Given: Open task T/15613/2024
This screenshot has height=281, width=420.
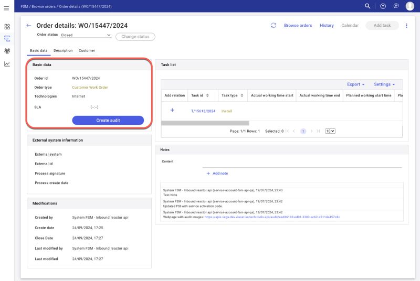Looking at the screenshot, I should [x=203, y=111].
